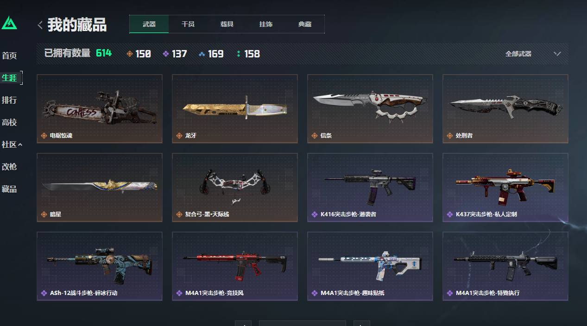Switch to the 干员 tab
587x326 pixels.
188,24
